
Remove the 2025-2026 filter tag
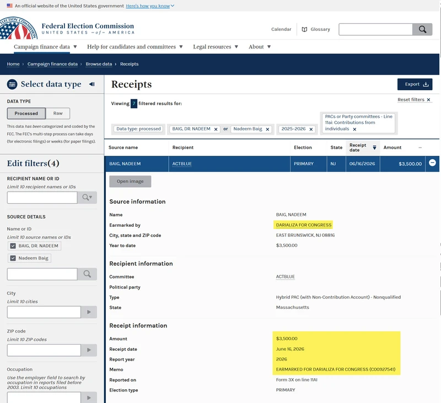pyautogui.click(x=311, y=129)
